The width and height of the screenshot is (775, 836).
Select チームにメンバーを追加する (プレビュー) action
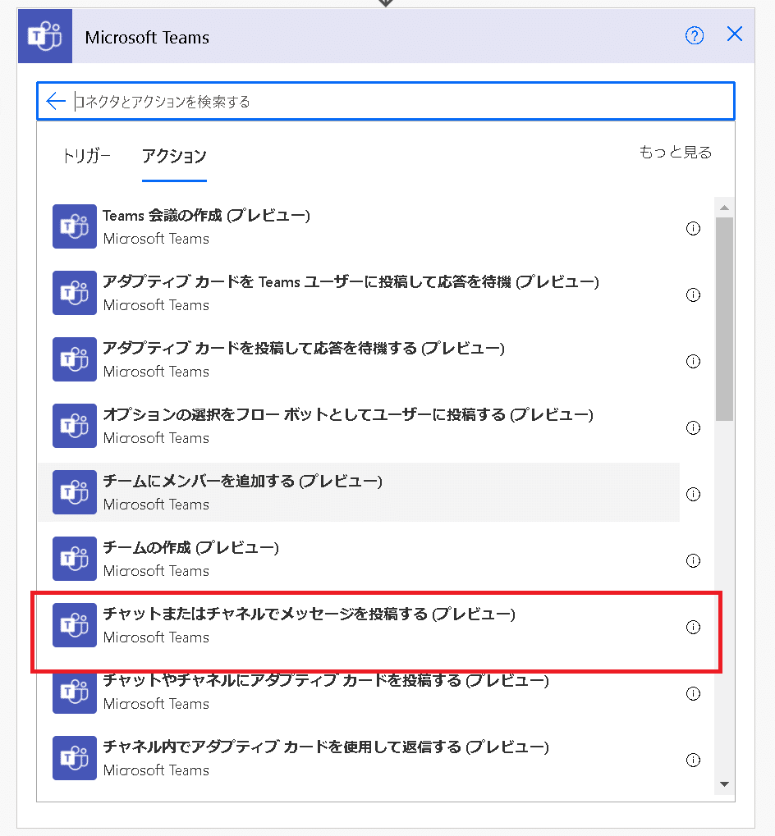359,492
